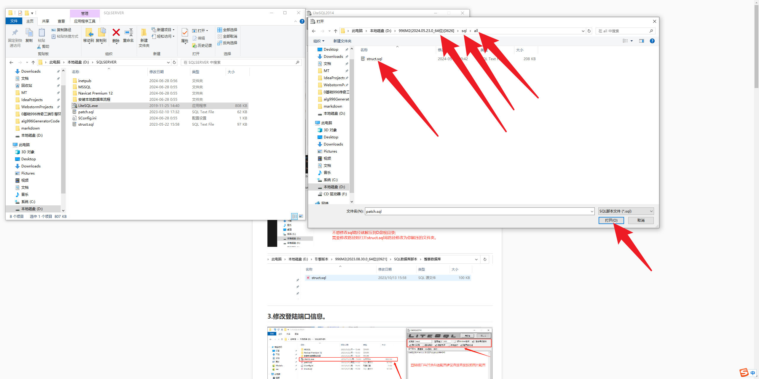The width and height of the screenshot is (759, 379).
Task: Open recent locations dropdown in Explorer navigation
Action: click(27, 62)
